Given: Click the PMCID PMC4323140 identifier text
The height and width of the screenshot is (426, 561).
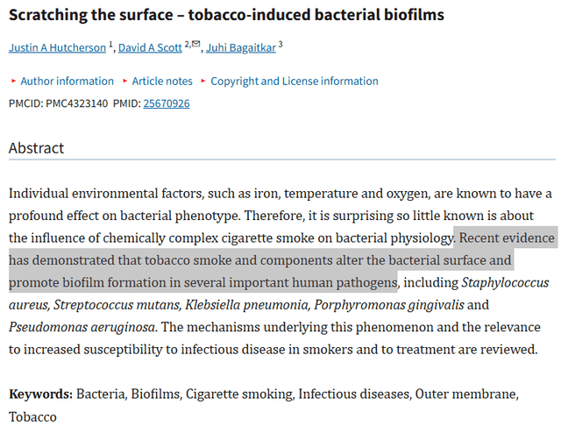Looking at the screenshot, I should tap(61, 103).
